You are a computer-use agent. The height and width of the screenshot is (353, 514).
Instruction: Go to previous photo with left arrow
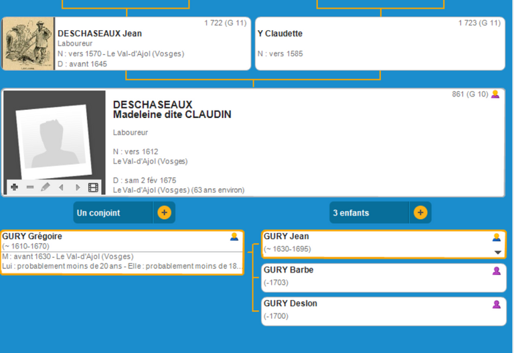coord(62,188)
